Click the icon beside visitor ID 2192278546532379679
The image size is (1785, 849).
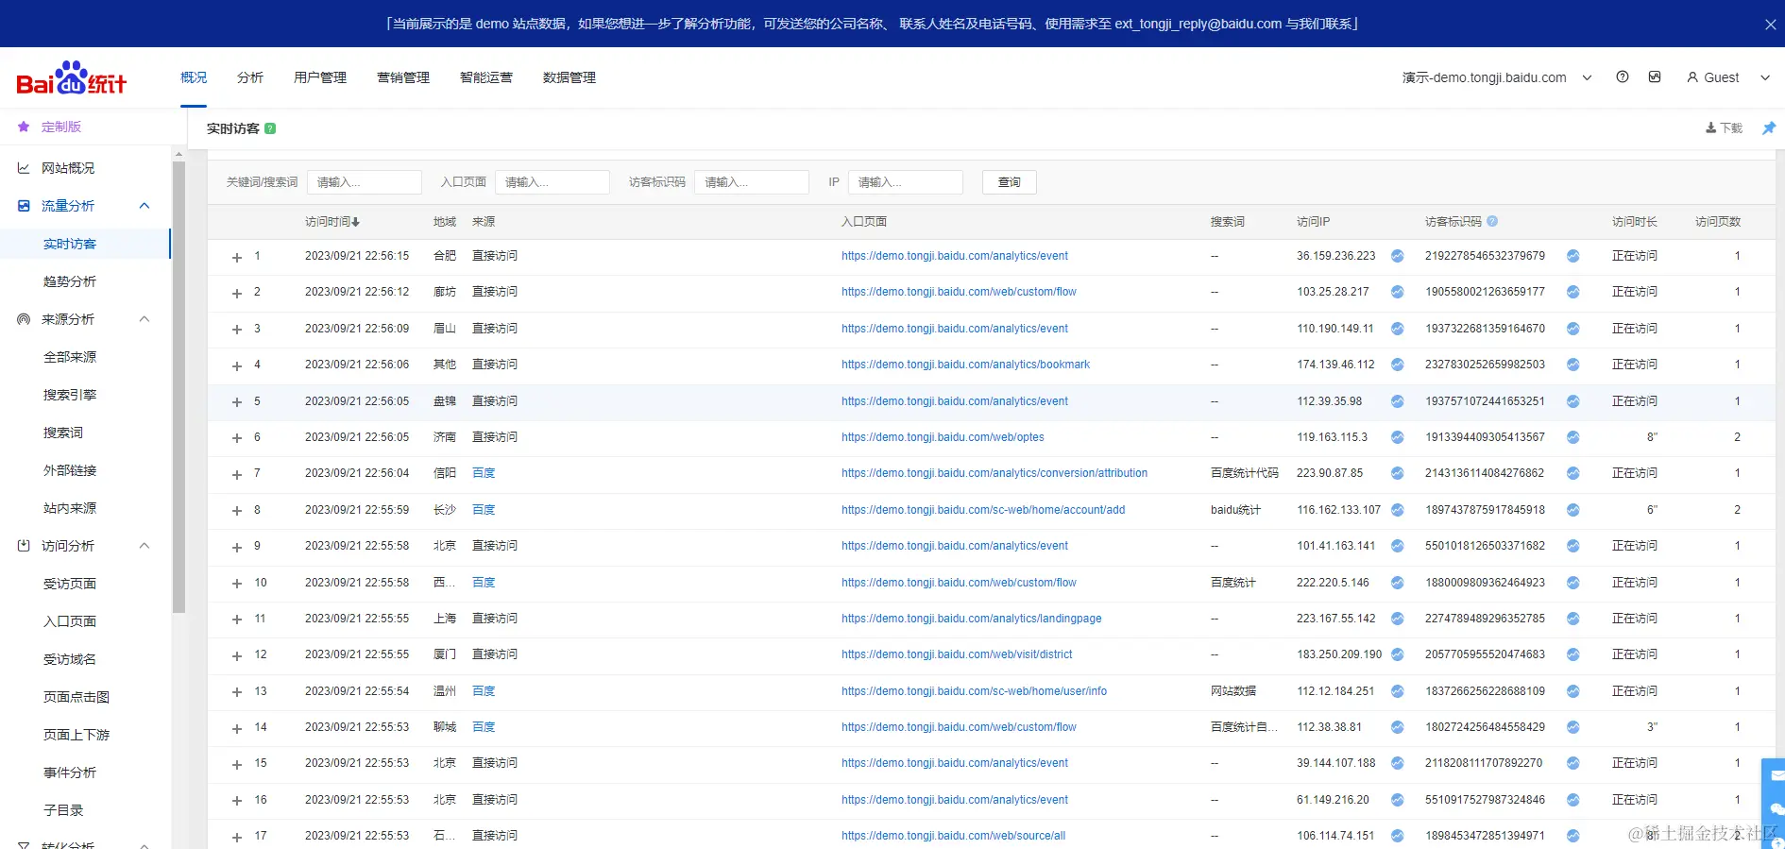tap(1573, 256)
